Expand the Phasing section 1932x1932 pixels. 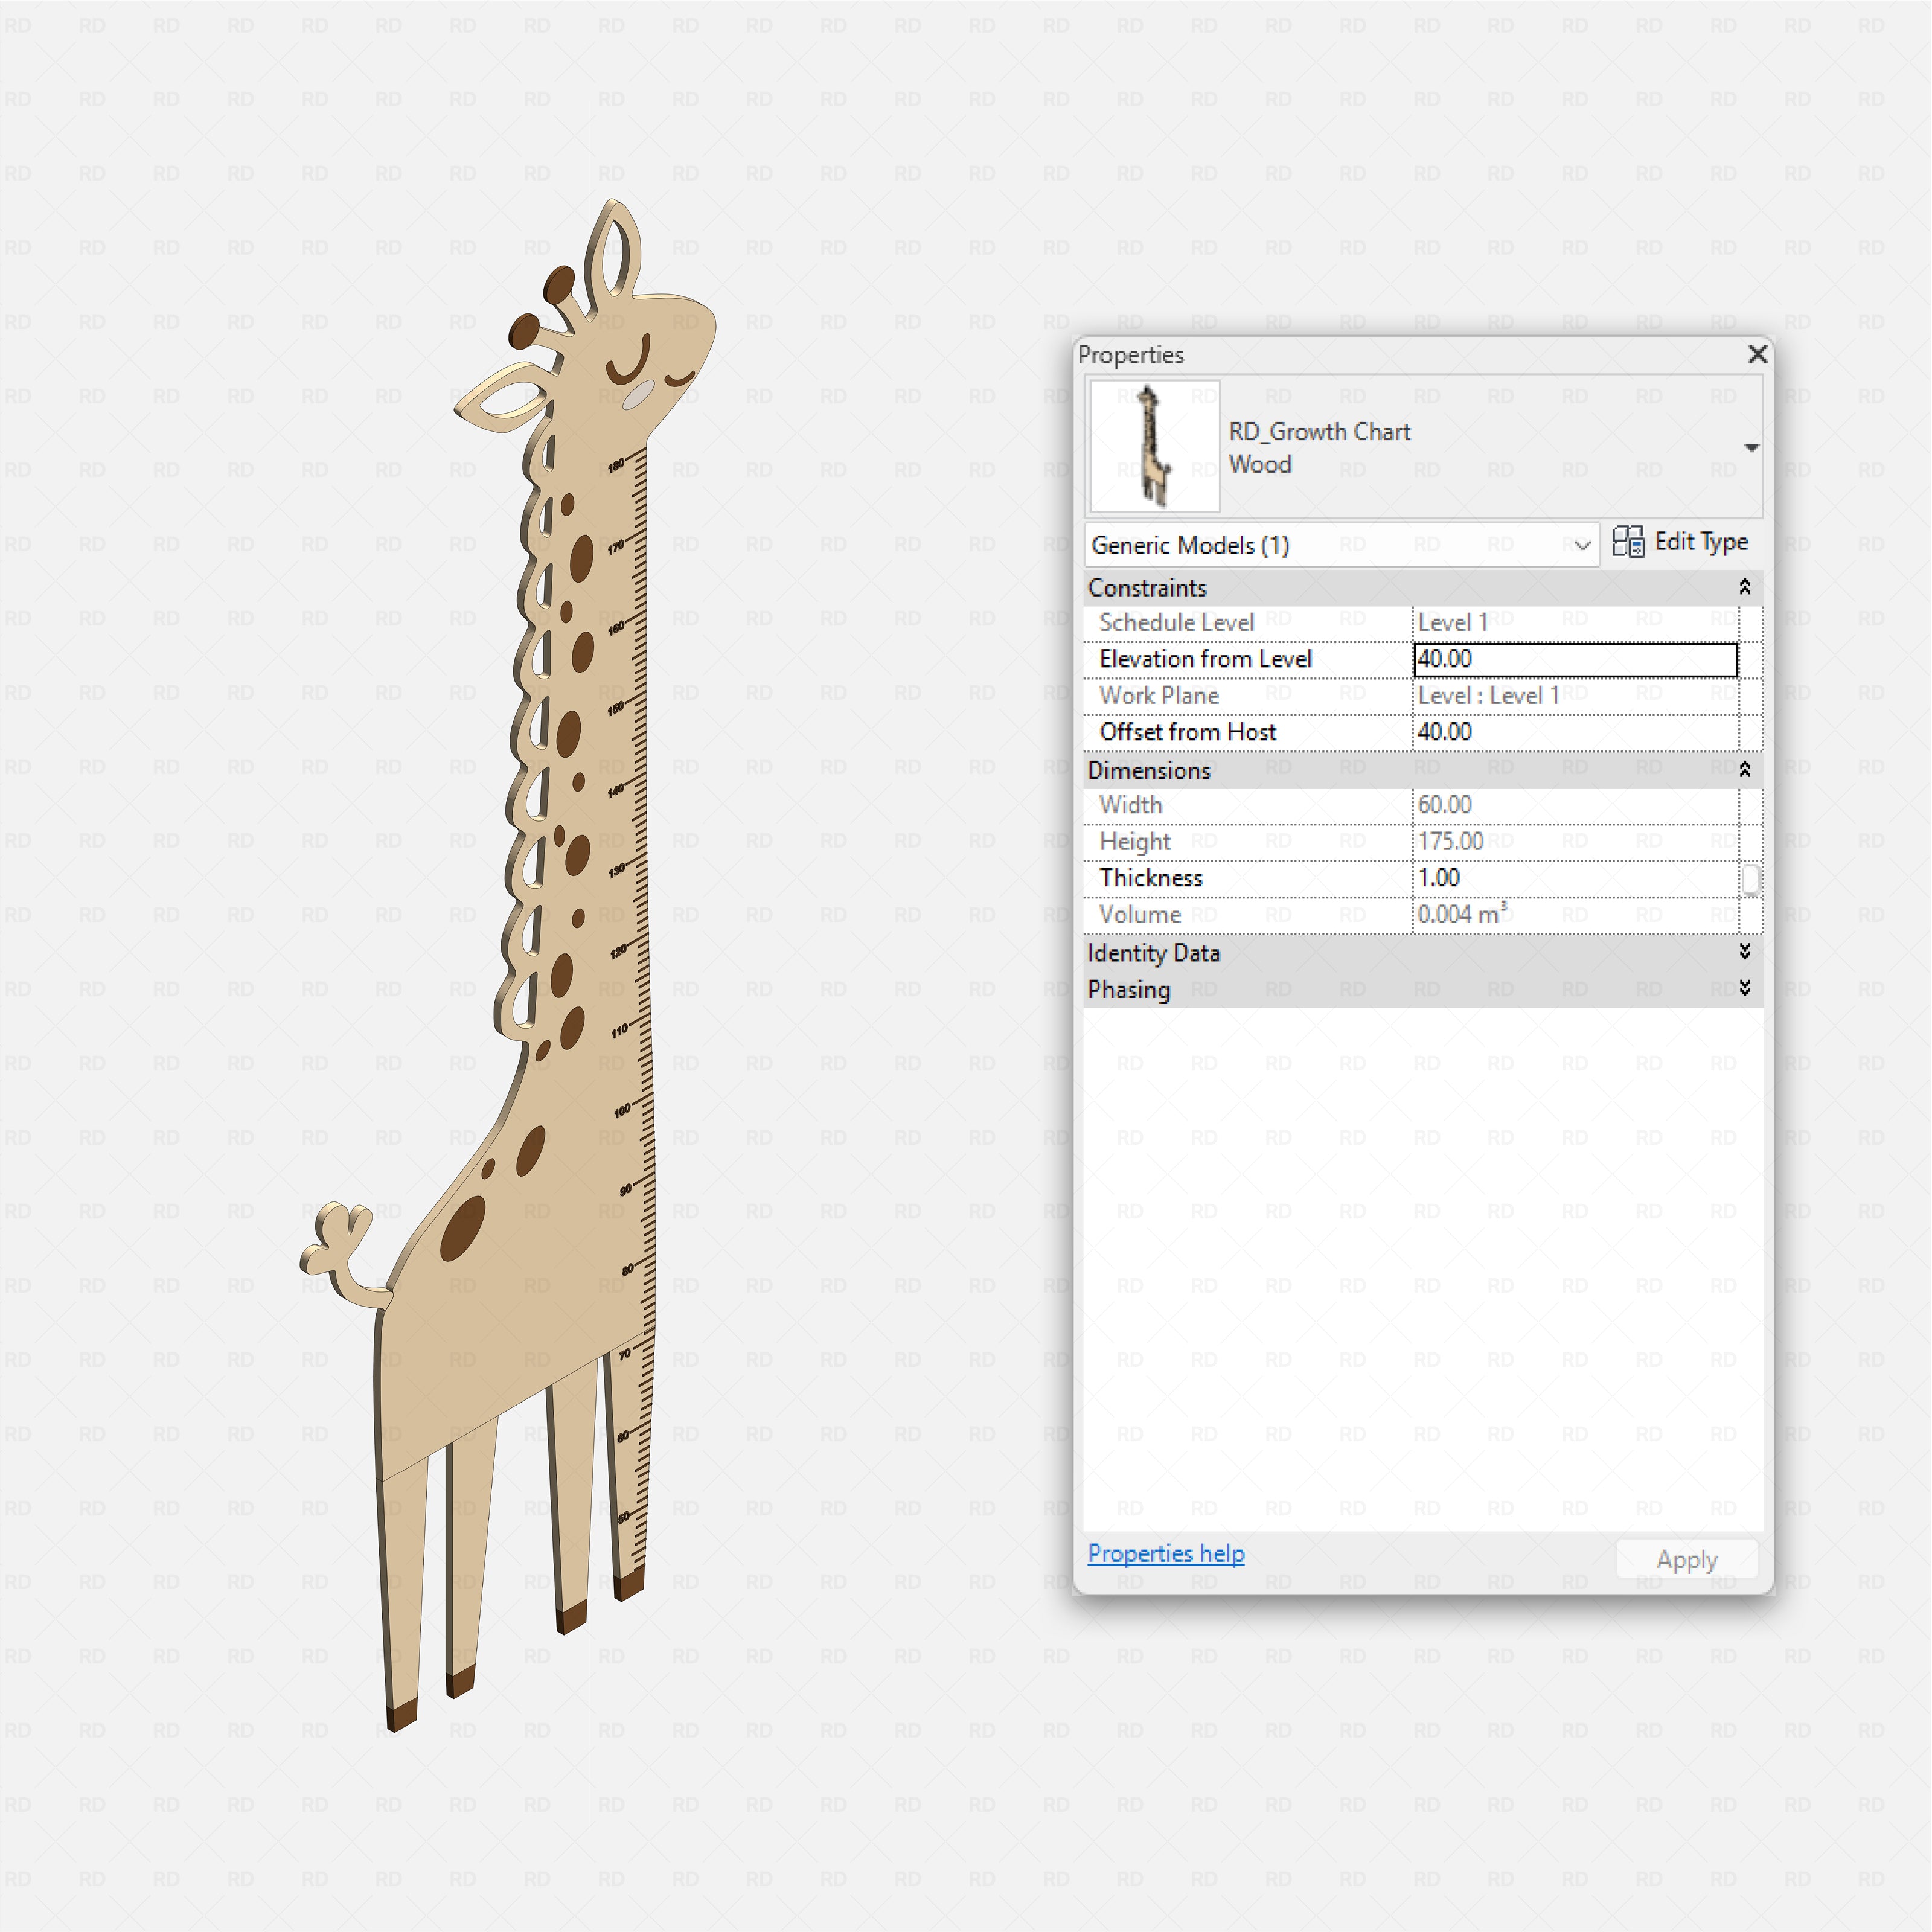pos(1744,989)
